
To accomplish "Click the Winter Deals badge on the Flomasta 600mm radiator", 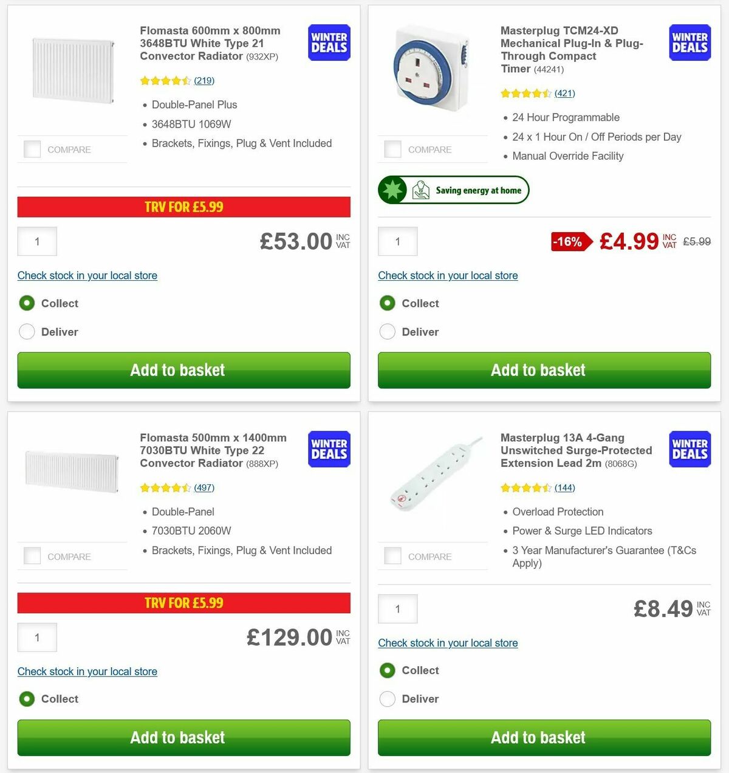I will (328, 43).
